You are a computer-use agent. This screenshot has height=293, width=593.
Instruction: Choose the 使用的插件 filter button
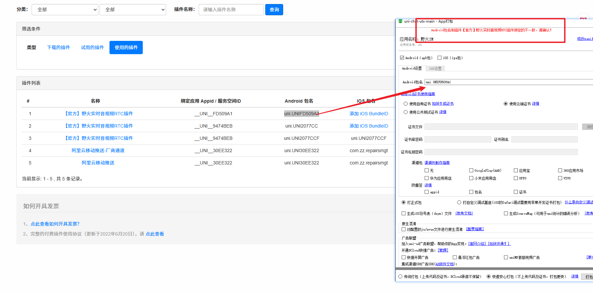126,48
